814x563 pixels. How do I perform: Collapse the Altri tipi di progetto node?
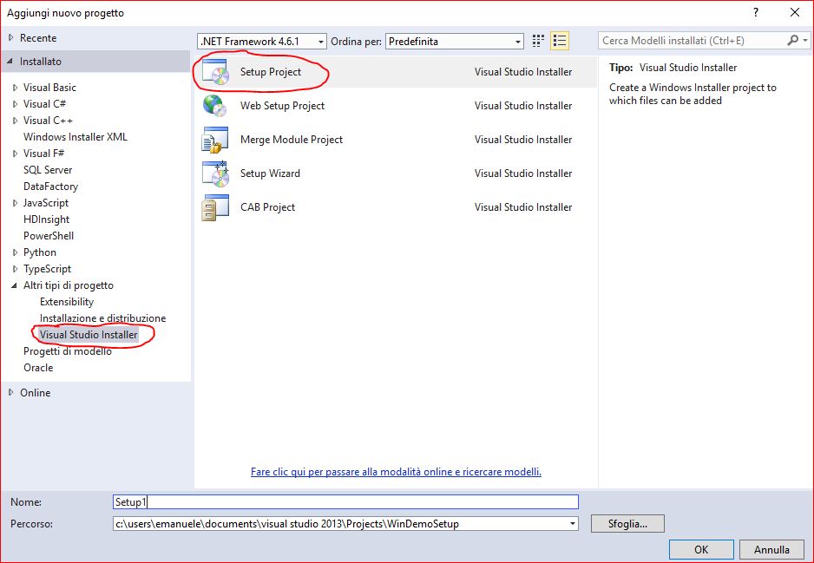coord(15,285)
